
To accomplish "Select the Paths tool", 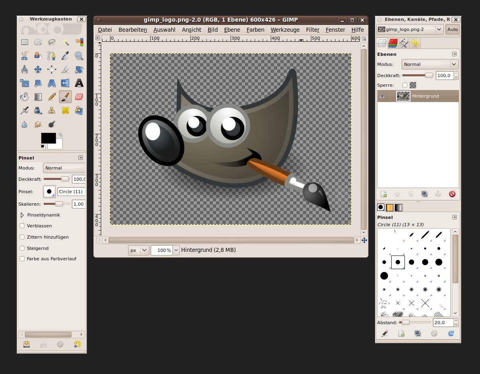I will coord(52,56).
